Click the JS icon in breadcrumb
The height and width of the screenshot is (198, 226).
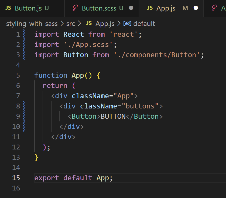coord(89,23)
